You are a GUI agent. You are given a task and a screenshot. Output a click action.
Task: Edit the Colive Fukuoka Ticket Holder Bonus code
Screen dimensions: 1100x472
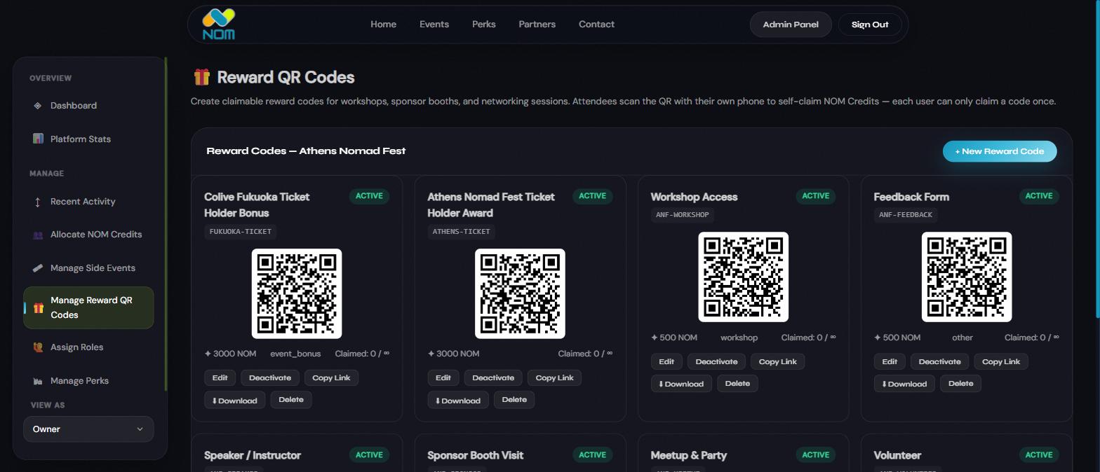[x=220, y=378]
